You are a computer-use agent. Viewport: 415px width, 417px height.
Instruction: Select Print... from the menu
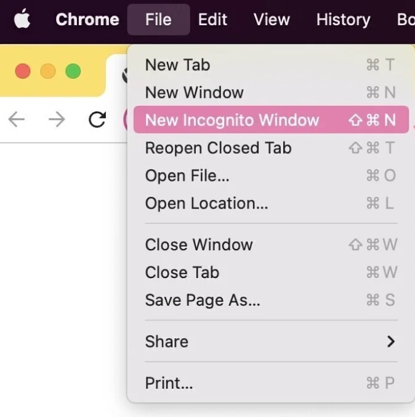click(169, 383)
